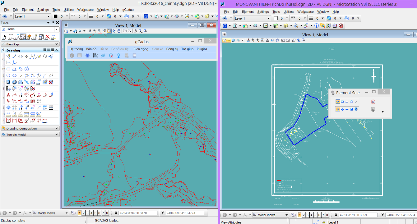Select the Measure Distance tool
The image size is (417, 224).
tap(8, 114)
